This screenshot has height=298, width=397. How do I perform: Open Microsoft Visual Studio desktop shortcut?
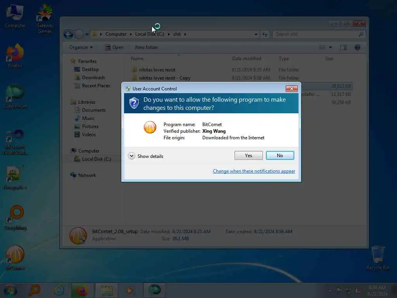point(15,142)
